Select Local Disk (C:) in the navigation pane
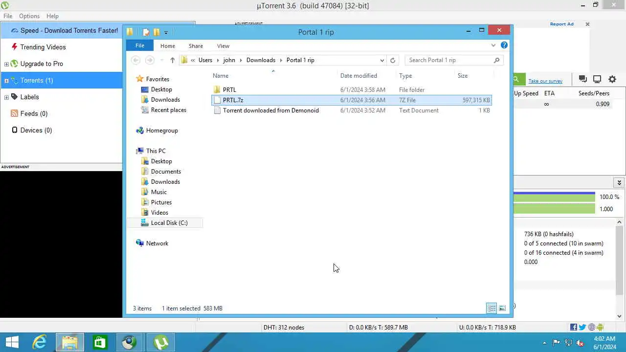This screenshot has width=626, height=352. 169,223
